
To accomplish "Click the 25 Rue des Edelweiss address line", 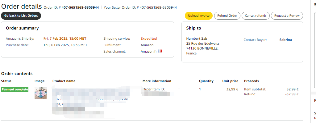I will (x=203, y=43).
